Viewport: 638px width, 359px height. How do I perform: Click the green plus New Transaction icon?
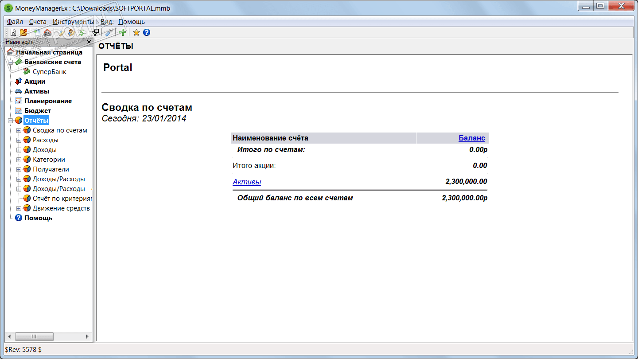[x=123, y=32]
